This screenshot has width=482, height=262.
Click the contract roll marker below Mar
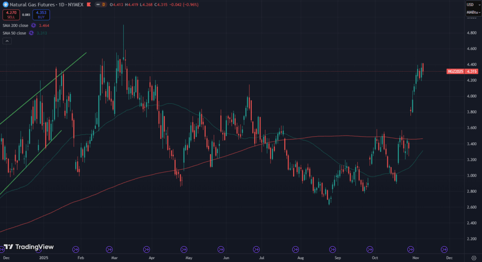[109, 249]
